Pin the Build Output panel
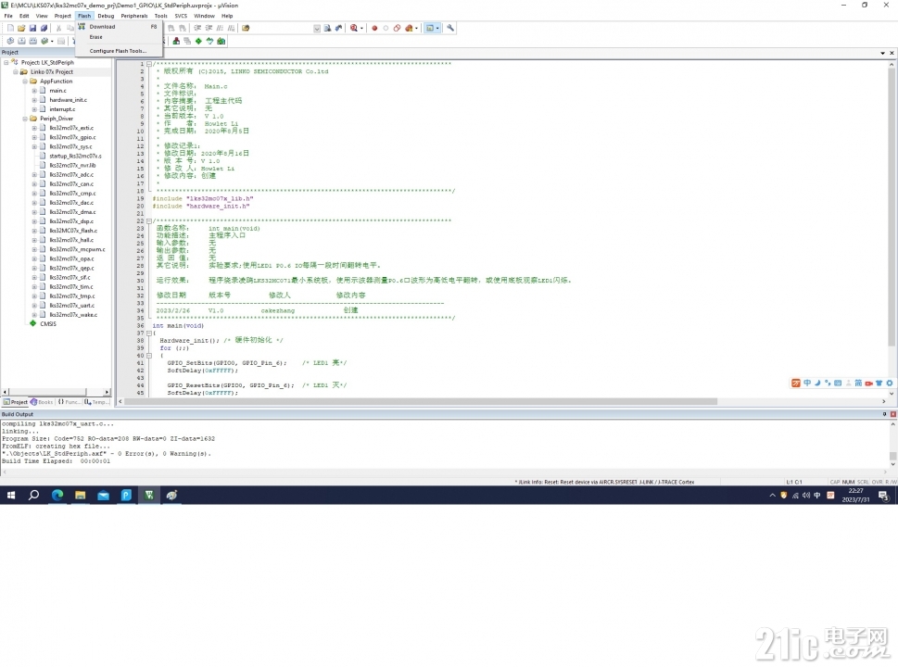Viewport: 898px width, 667px height. (884, 414)
